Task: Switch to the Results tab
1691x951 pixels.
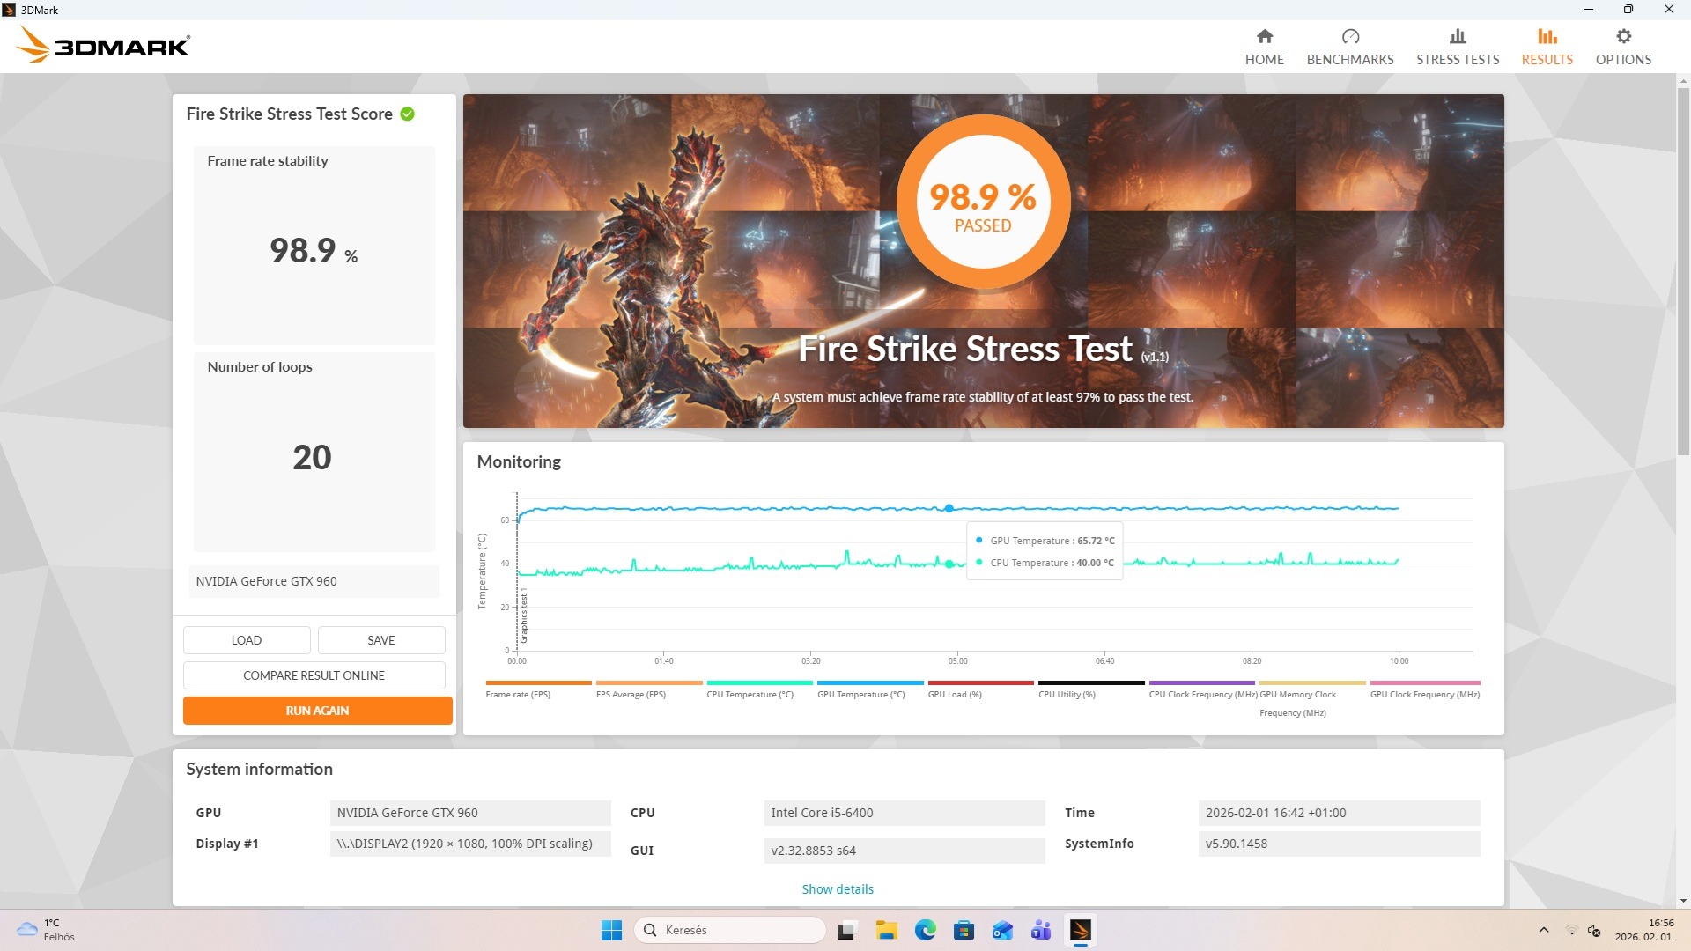Action: [1546, 47]
